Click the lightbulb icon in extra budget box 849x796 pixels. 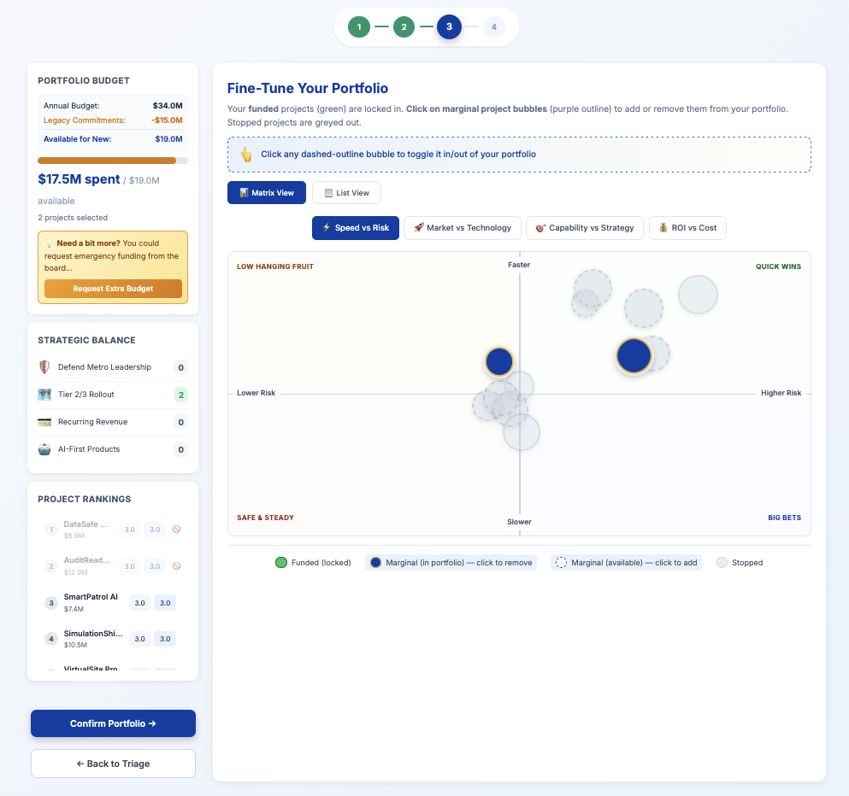[x=50, y=243]
